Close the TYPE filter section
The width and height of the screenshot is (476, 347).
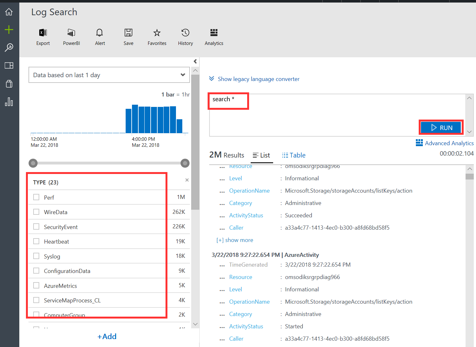click(187, 180)
